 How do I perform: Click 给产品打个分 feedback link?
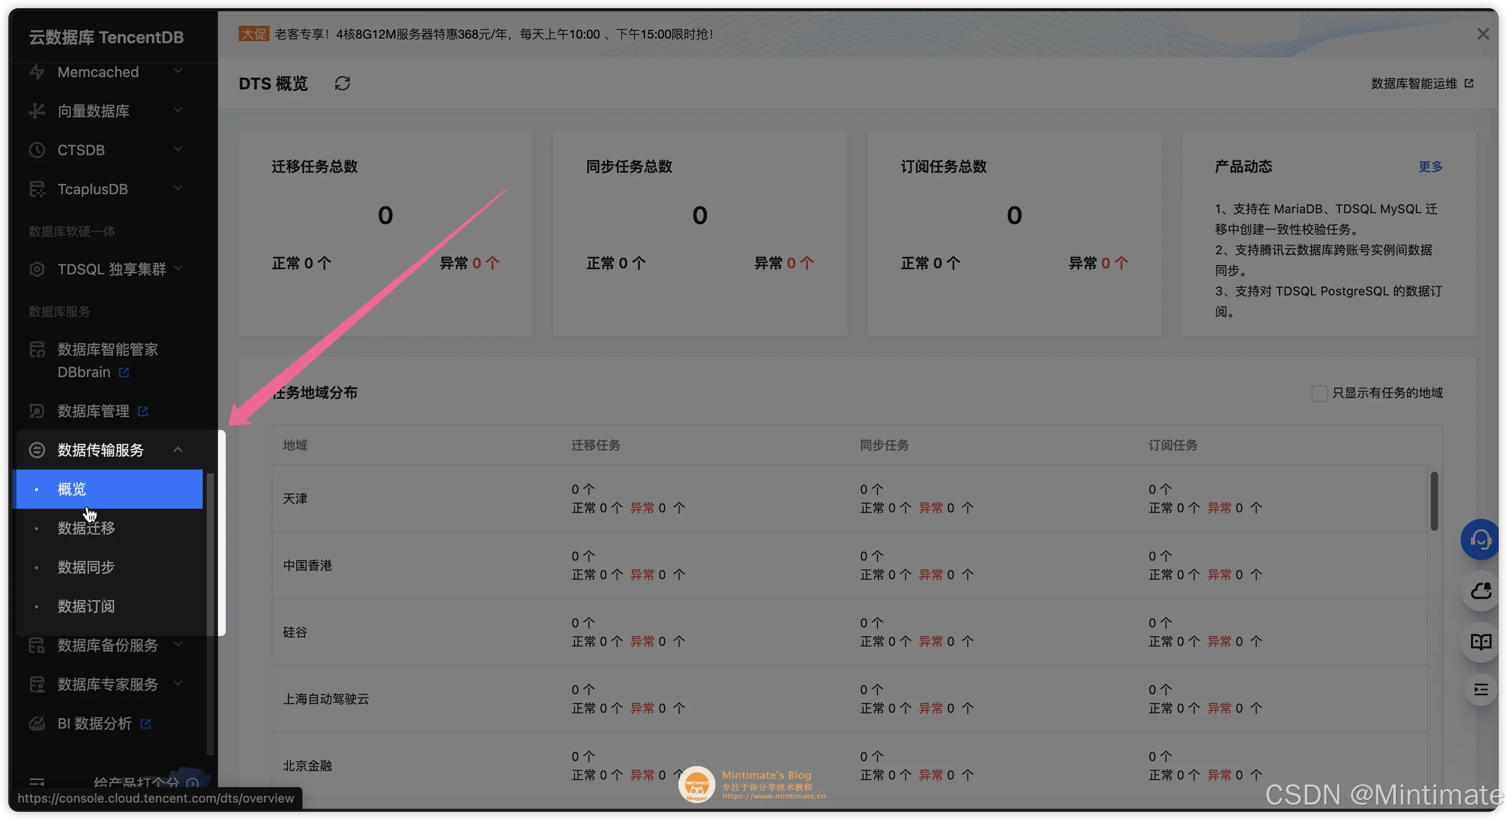[x=136, y=782]
